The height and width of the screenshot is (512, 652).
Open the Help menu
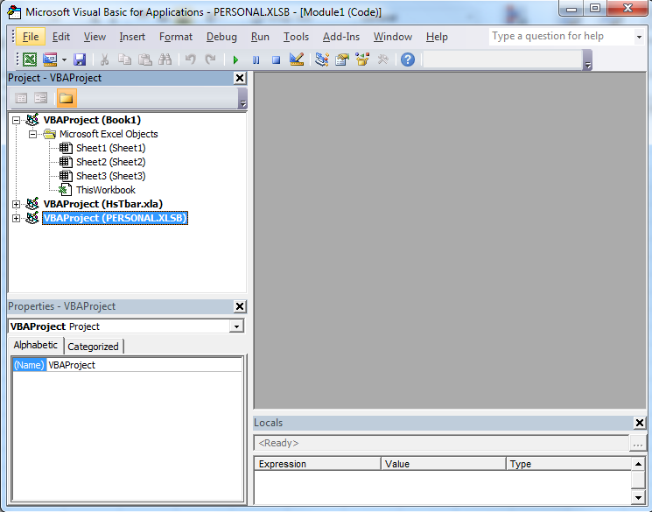pos(437,37)
